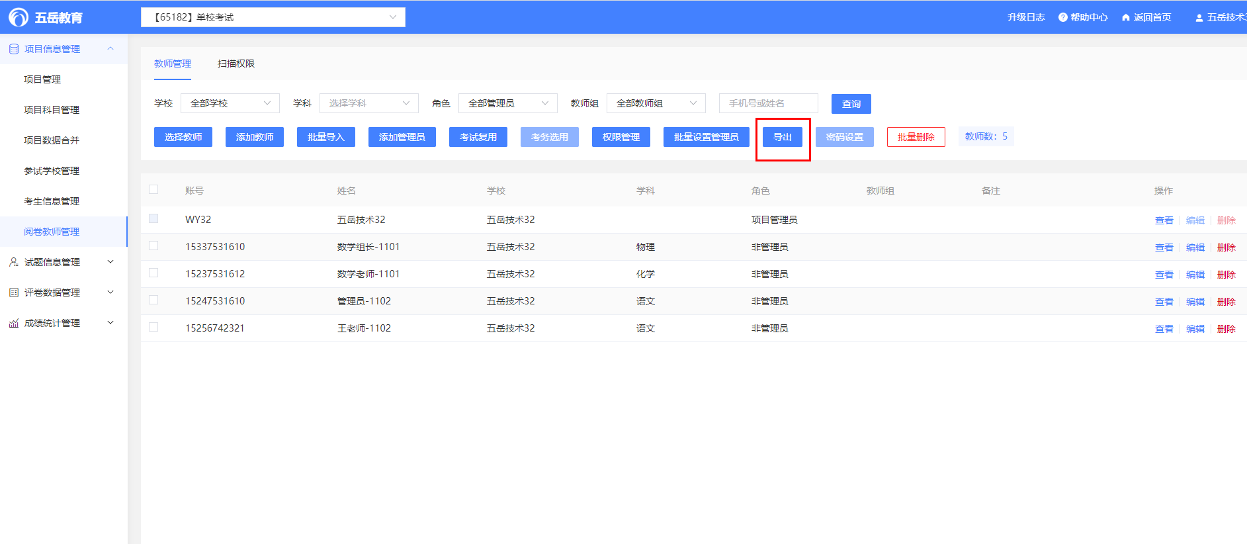Image resolution: width=1247 pixels, height=544 pixels.
Task: Switch to the 扫描权限 tab
Action: (x=236, y=64)
